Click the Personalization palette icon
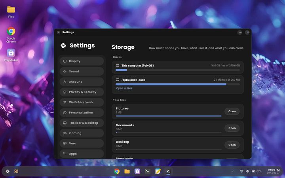285x178 pixels. pos(65,113)
